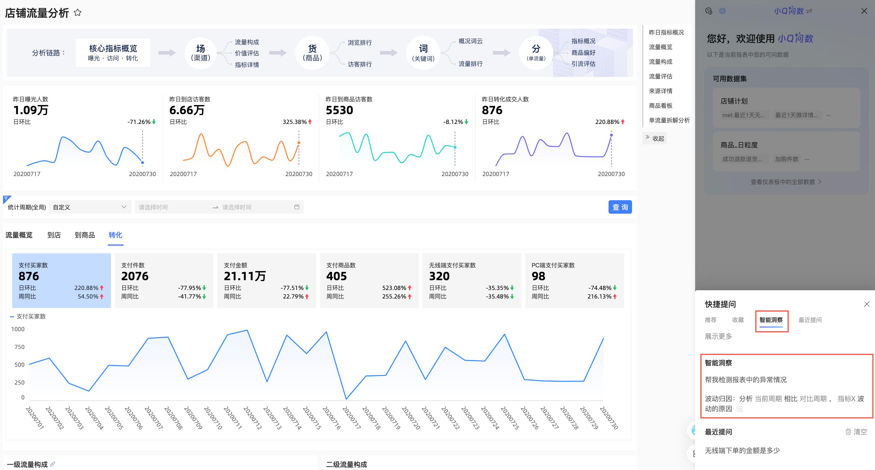Close the 快捷提问 panel
This screenshot has height=470, width=875.
pos(866,304)
